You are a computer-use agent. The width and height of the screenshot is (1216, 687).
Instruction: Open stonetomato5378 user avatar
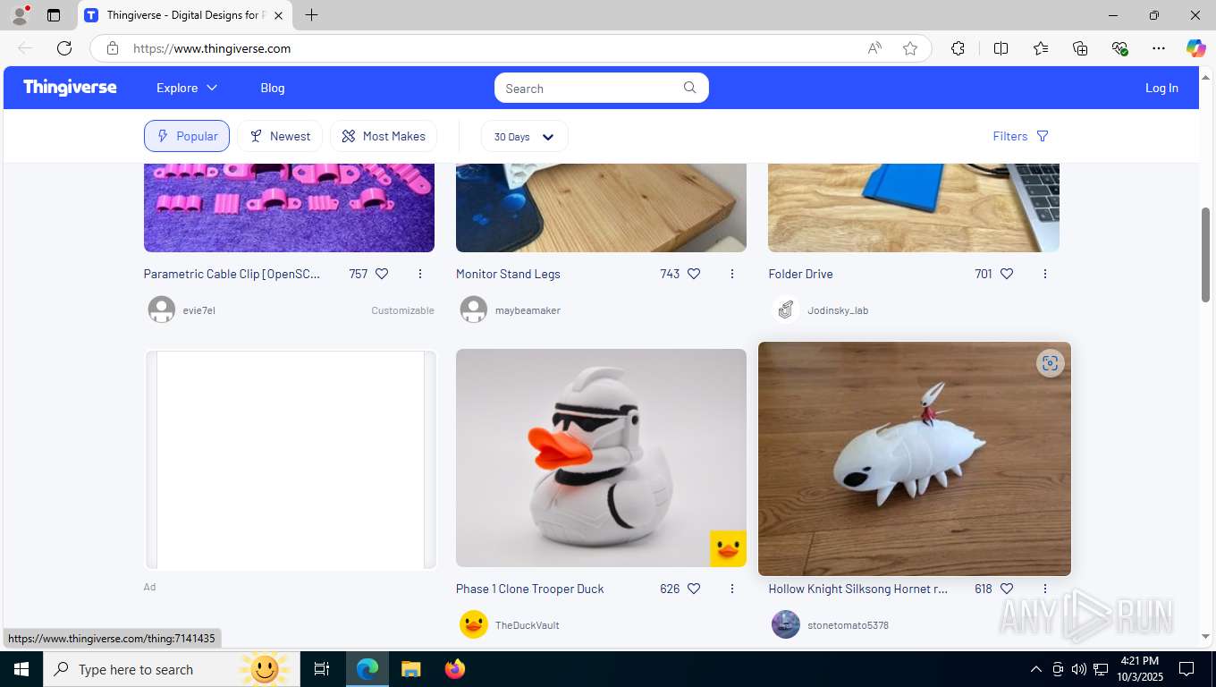[786, 624]
